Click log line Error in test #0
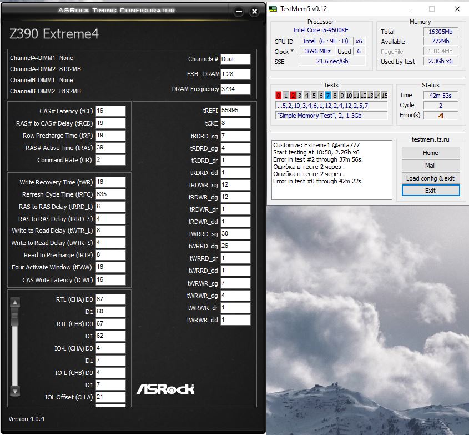Image resolution: width=469 pixels, height=435 pixels. [x=317, y=181]
